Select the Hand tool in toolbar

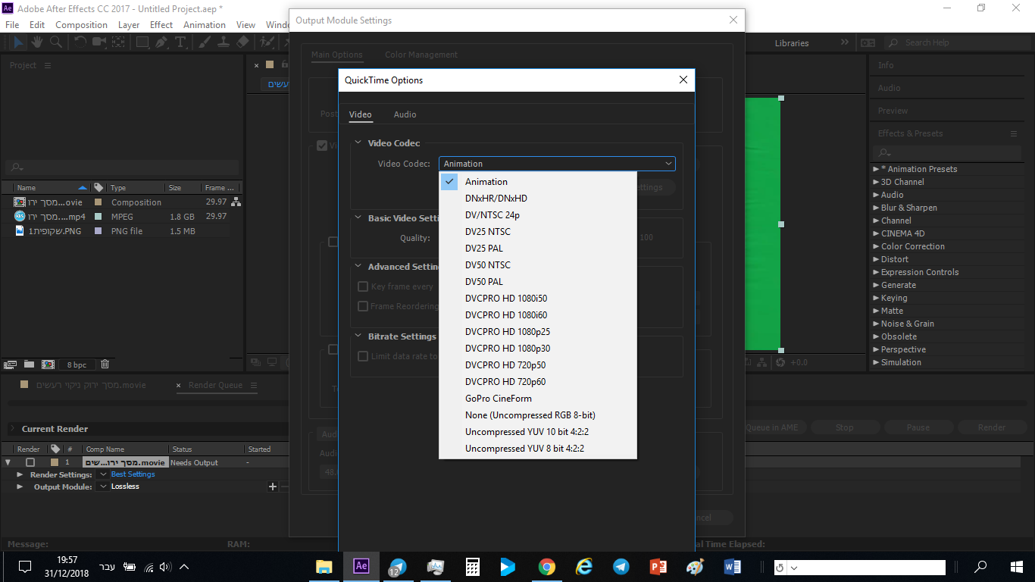pyautogui.click(x=36, y=42)
